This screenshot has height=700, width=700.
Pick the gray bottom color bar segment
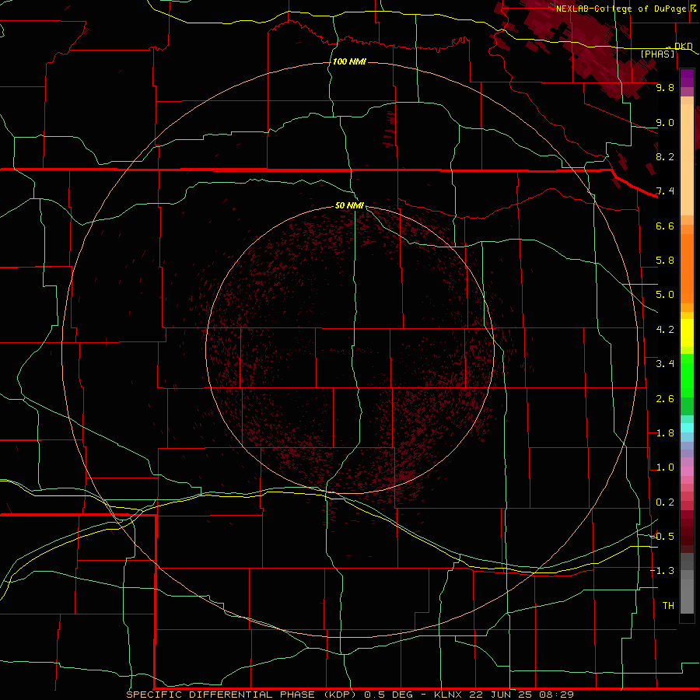[x=687, y=596]
